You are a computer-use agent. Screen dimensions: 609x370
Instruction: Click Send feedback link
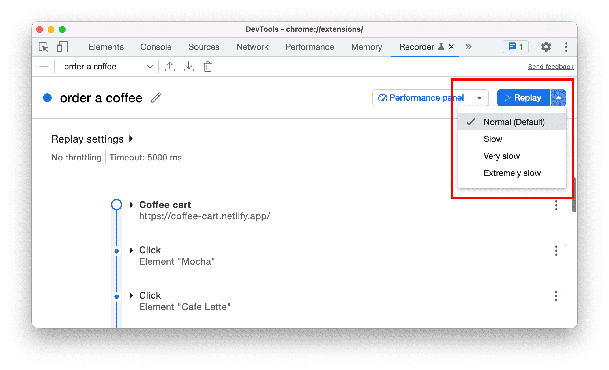click(x=550, y=67)
